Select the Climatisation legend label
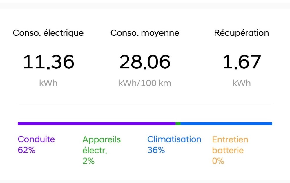Screen dimensions: 290x183 tap(174, 139)
